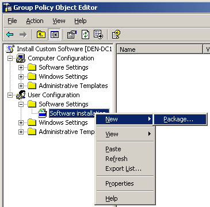Image resolution: width=210 pixels, height=207 pixels.
Task: Expand Windows Settings under User Configuration
Action: click(x=21, y=122)
